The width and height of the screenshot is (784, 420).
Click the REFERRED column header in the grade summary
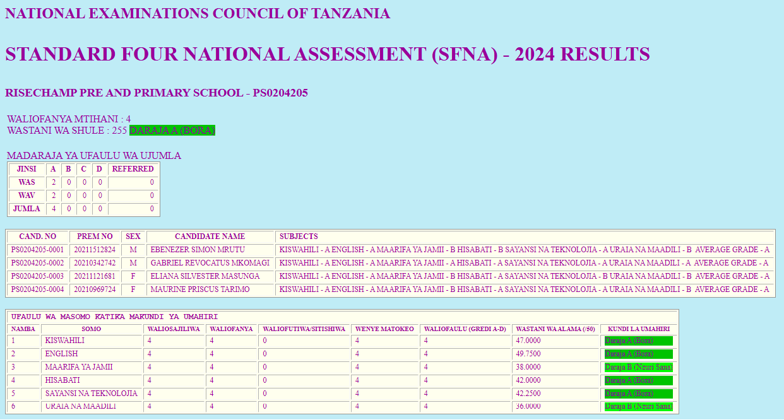click(133, 169)
